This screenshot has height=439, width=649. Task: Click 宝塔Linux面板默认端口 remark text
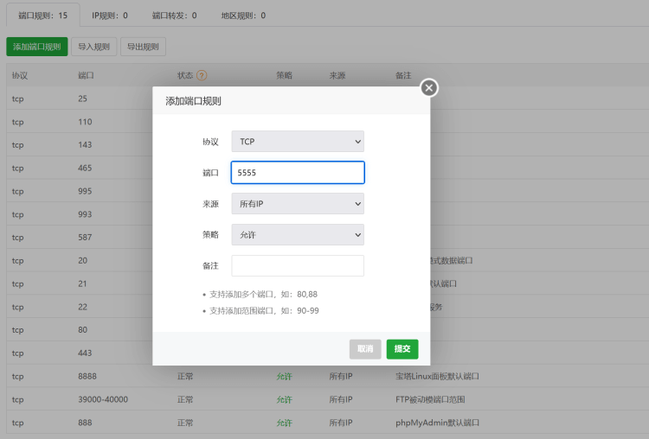(437, 376)
